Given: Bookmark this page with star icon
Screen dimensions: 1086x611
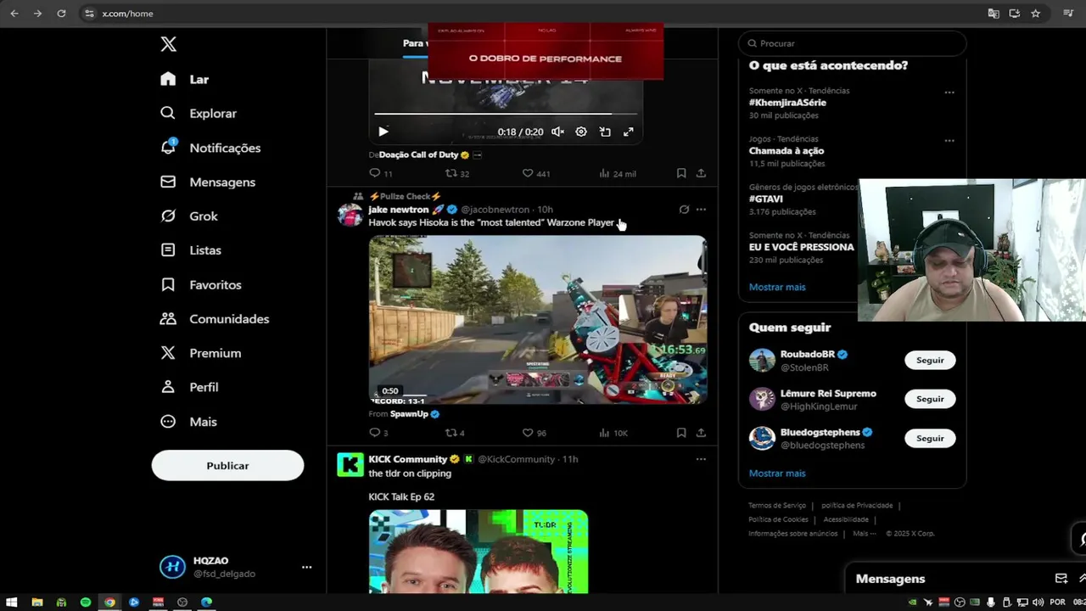Looking at the screenshot, I should [x=1036, y=14].
